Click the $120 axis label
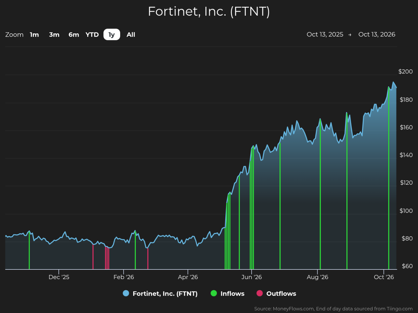 (406, 183)
